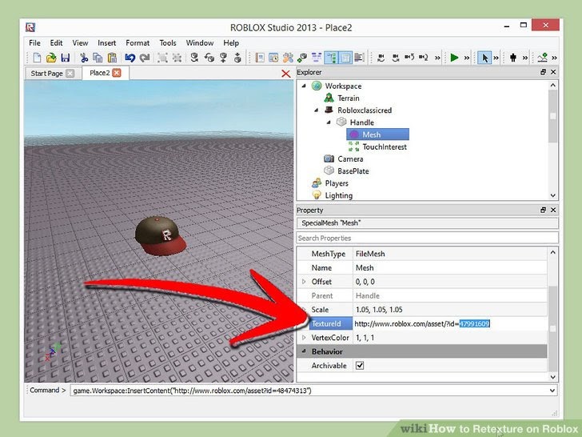This screenshot has height=437, width=582.
Task: Expand overflow chevron beside the arrow cursor tool
Action: 496,58
